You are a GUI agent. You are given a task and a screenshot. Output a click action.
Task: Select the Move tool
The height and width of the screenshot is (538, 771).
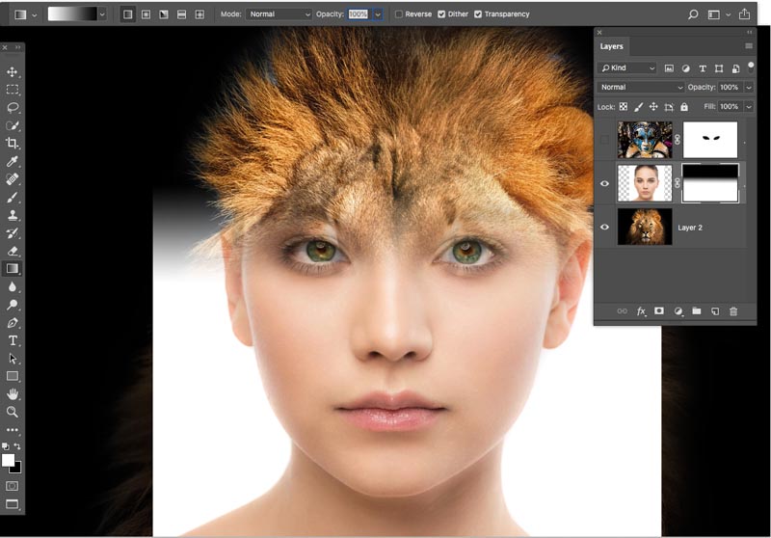tap(13, 71)
